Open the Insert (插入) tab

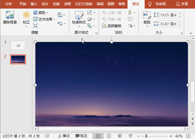coord(34,4)
